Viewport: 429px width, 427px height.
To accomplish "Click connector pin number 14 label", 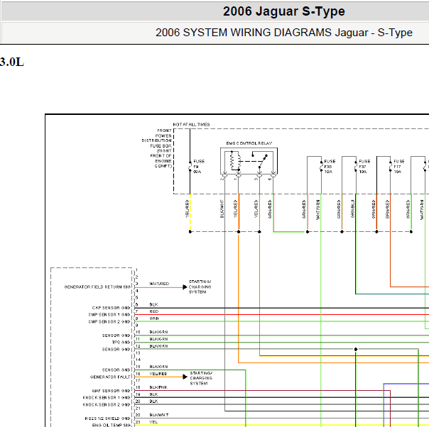I will coord(138,360).
